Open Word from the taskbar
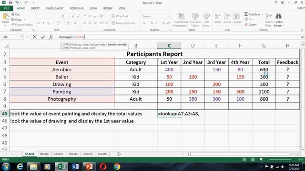This screenshot has height=171, width=305. click(x=75, y=167)
